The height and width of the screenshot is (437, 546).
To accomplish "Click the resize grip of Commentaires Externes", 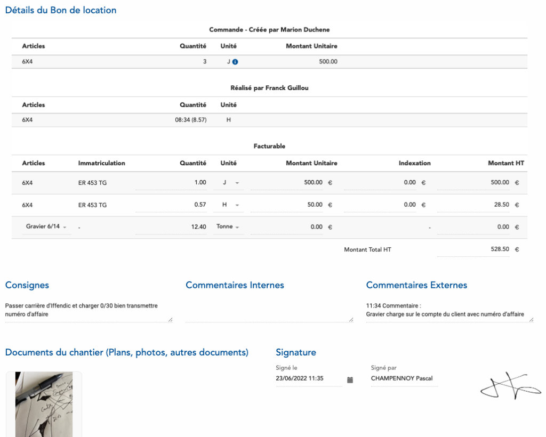I will pyautogui.click(x=531, y=319).
